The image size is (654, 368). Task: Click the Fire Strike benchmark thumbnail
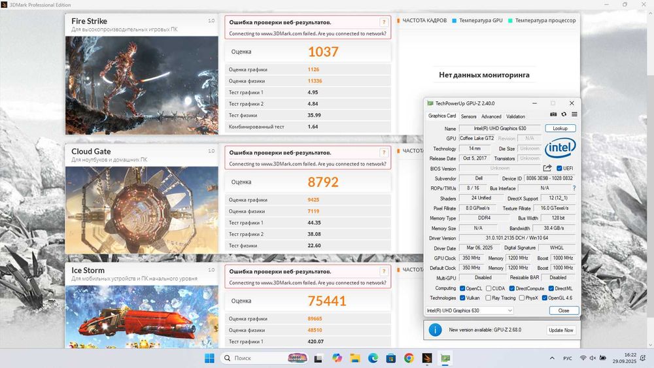point(142,86)
